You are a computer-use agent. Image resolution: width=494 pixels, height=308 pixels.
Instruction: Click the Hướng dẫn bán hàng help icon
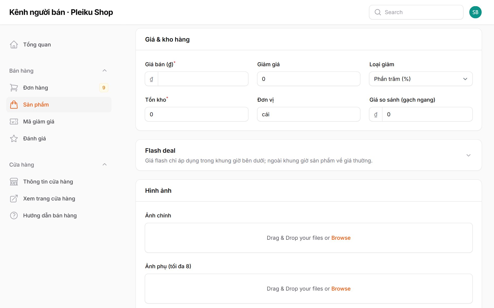pos(14,216)
